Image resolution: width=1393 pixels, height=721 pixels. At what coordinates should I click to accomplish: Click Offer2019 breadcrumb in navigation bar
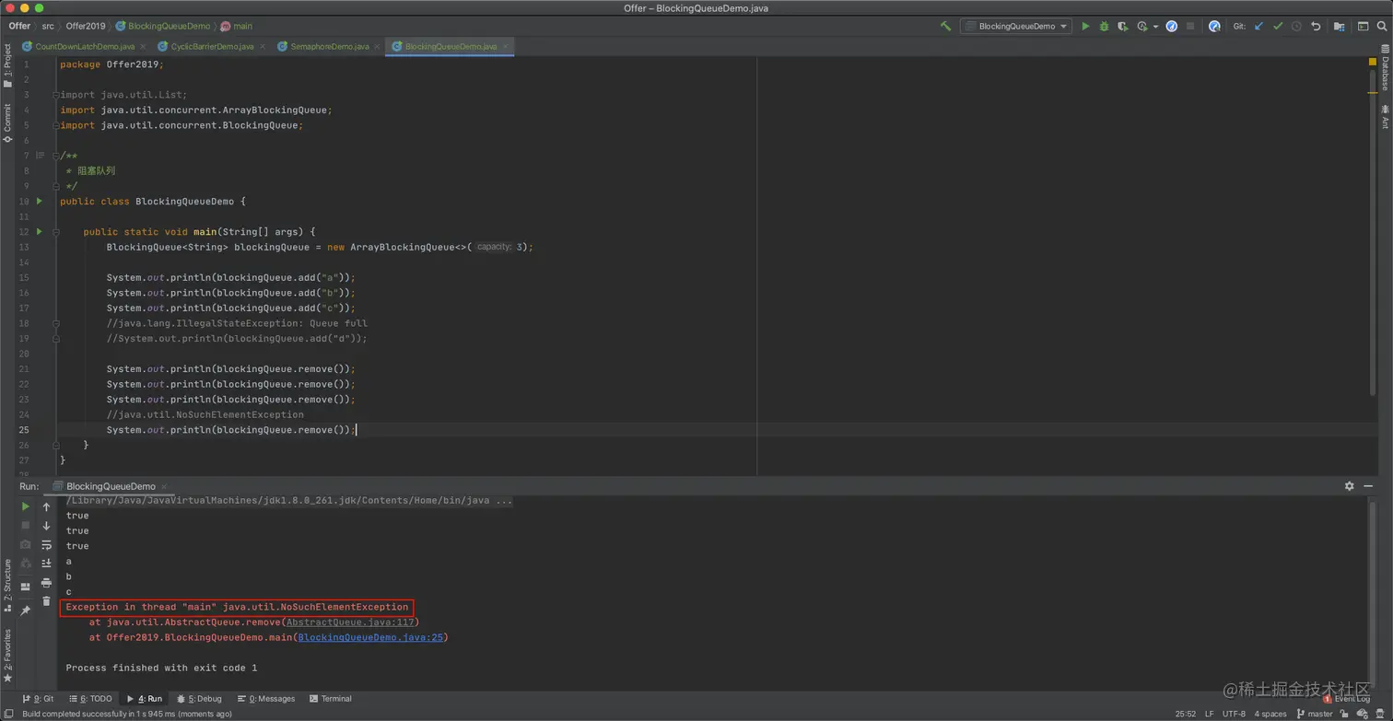(85, 27)
